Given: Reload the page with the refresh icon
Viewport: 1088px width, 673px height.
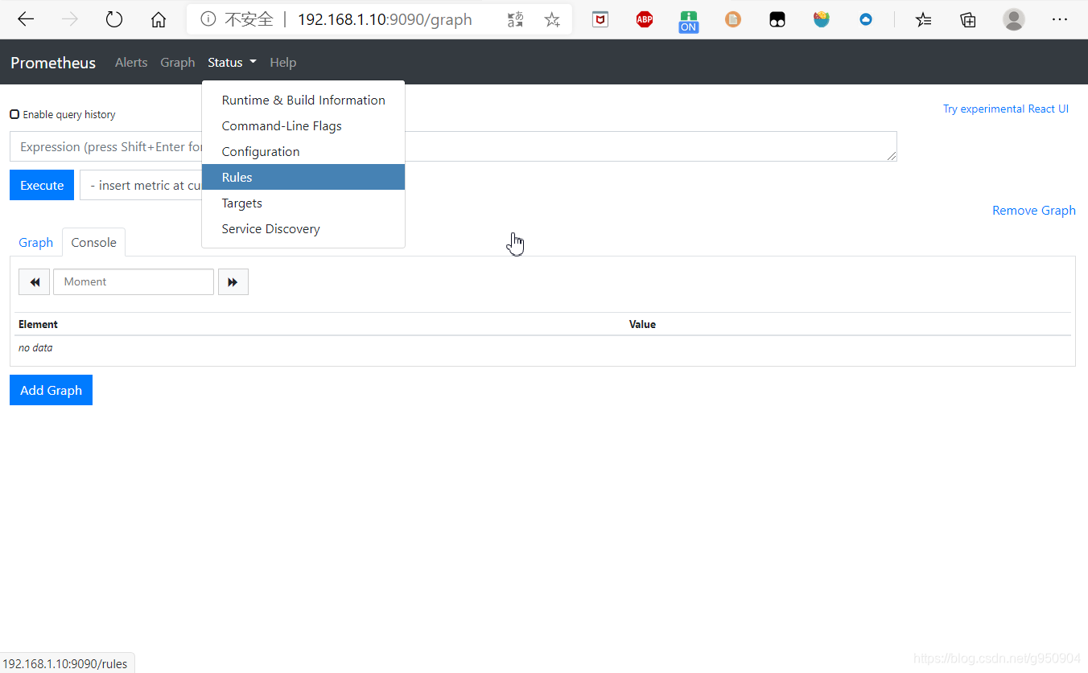Looking at the screenshot, I should coord(114,19).
